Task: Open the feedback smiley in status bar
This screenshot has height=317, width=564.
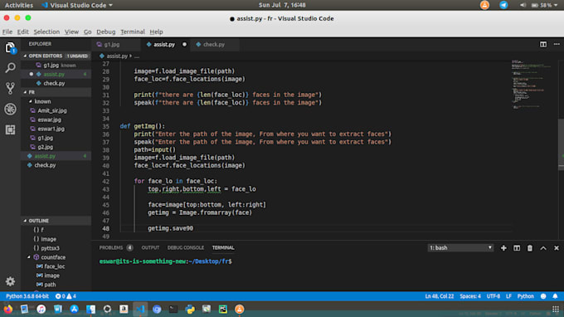Action: tap(543, 296)
